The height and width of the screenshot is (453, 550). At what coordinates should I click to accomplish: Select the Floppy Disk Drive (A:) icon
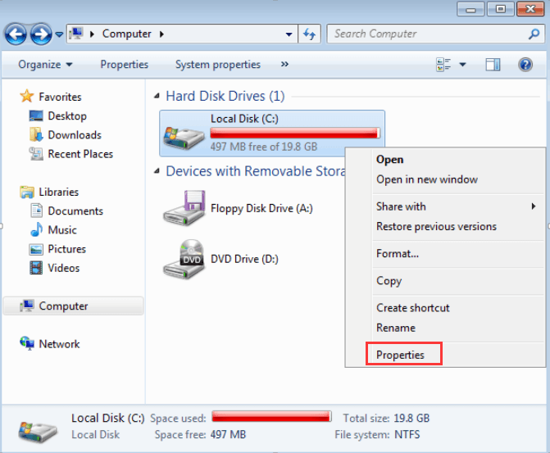click(x=184, y=208)
